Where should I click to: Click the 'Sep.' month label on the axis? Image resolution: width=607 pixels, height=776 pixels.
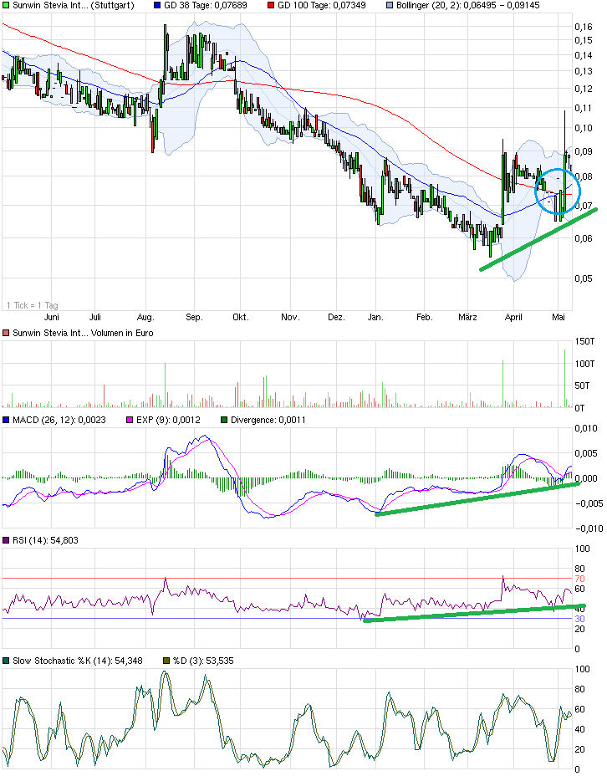pos(194,317)
